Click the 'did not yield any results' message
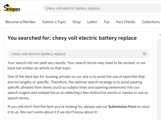 pyautogui.click(x=76, y=65)
